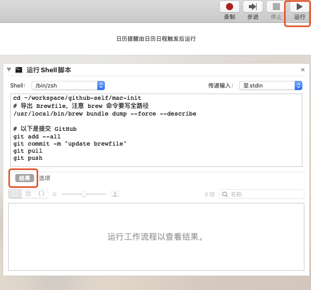Switch results to icon grid view
Screen dimensions: 311x290
coord(15,194)
